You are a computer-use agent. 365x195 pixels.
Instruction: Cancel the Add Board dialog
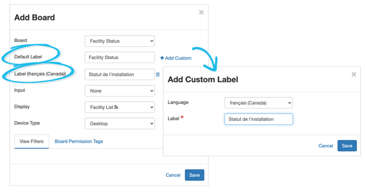[173, 175]
